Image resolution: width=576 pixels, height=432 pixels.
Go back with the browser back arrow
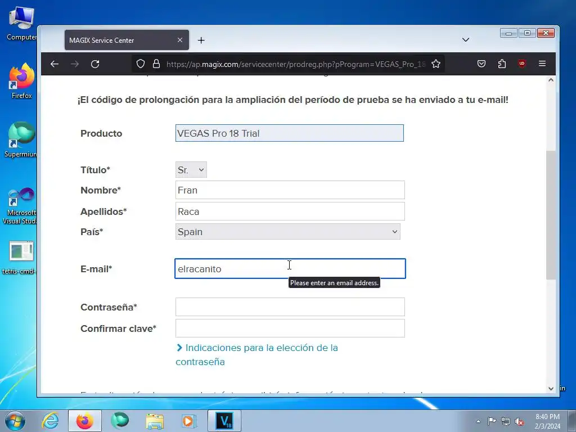click(55, 64)
